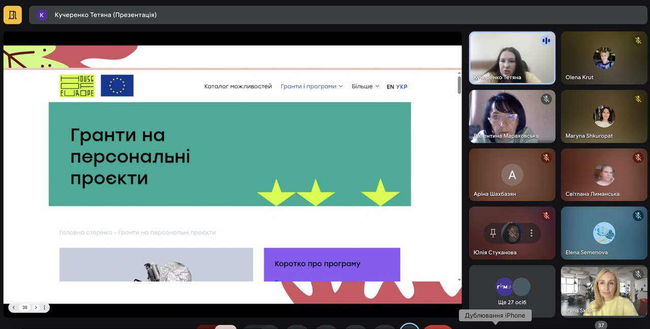The height and width of the screenshot is (329, 650).
Task: Expand the Більше dropdown menu
Action: 365,86
